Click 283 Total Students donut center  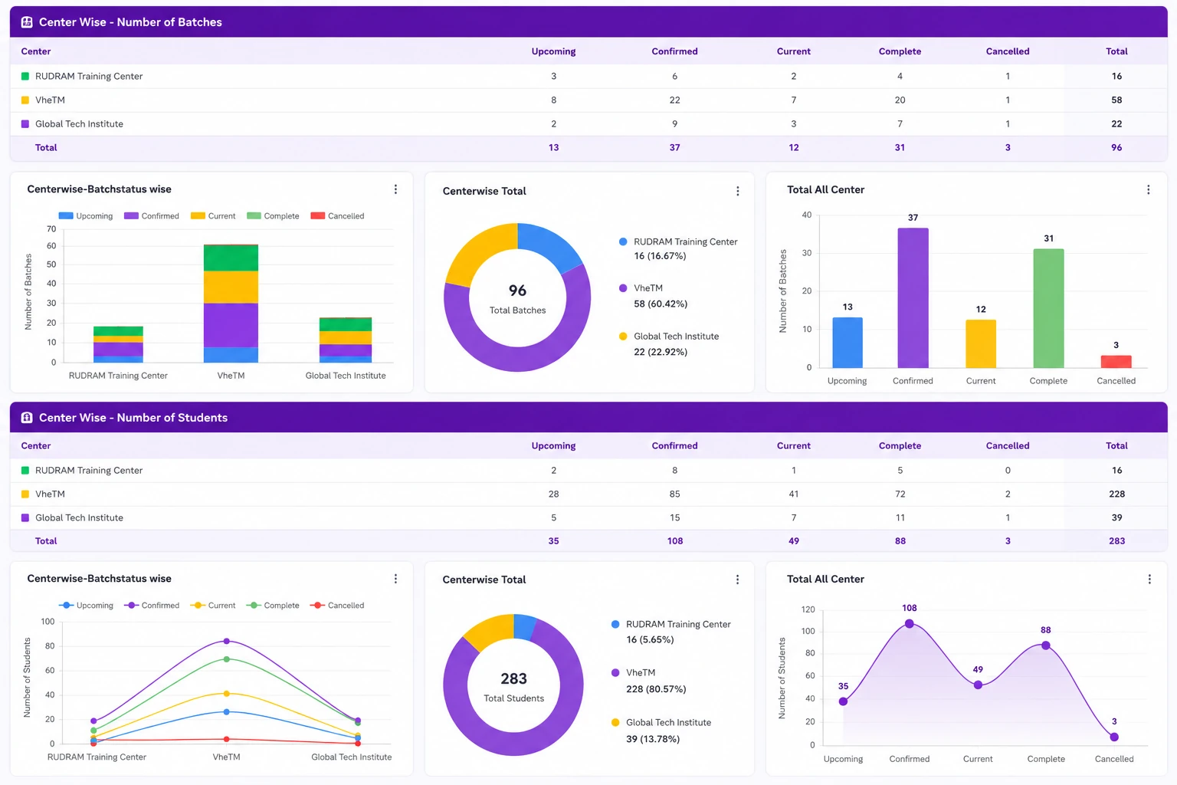[513, 686]
